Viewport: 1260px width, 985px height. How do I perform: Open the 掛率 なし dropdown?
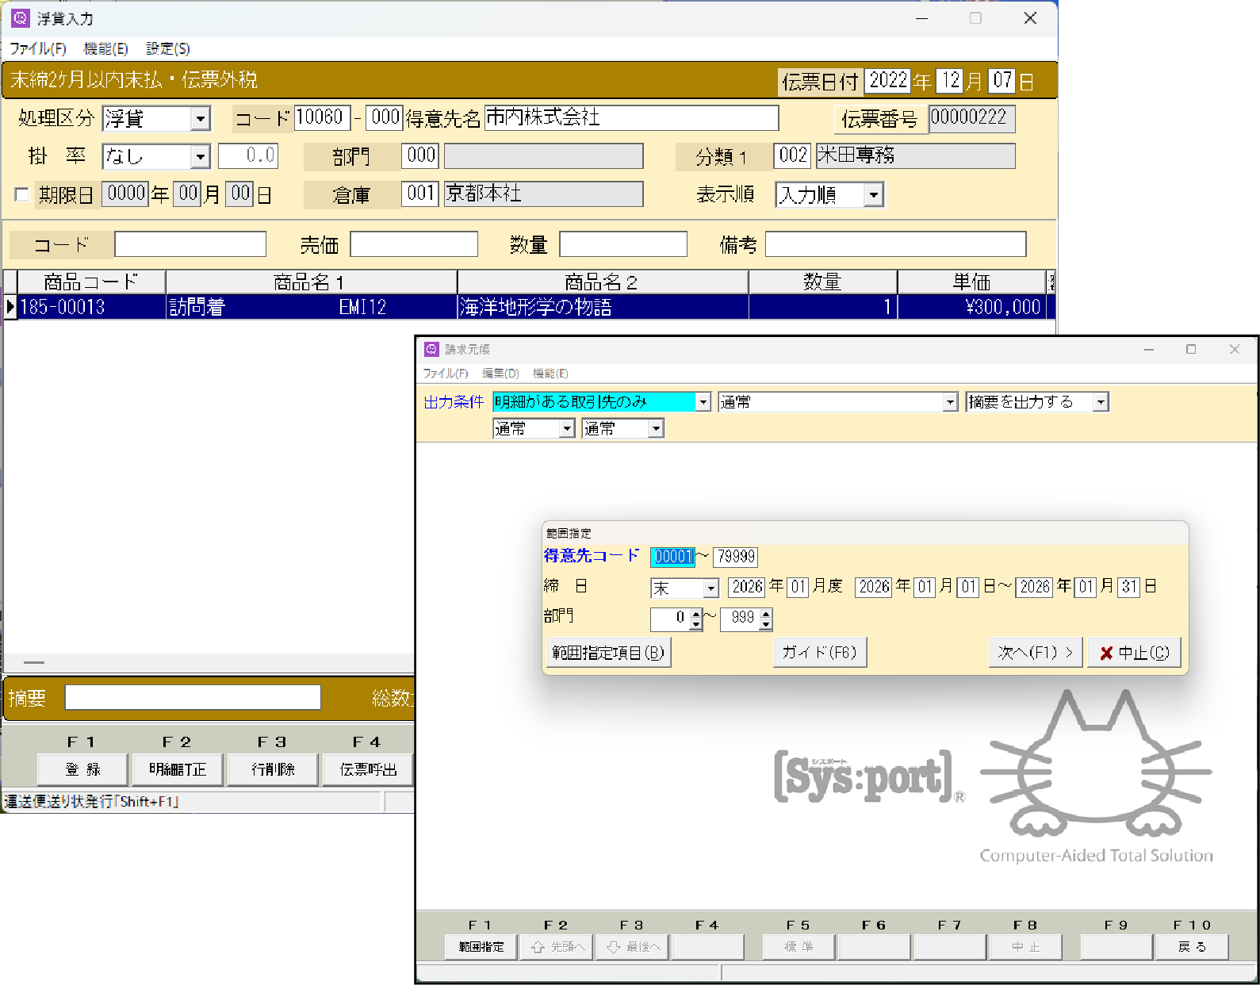(x=201, y=156)
